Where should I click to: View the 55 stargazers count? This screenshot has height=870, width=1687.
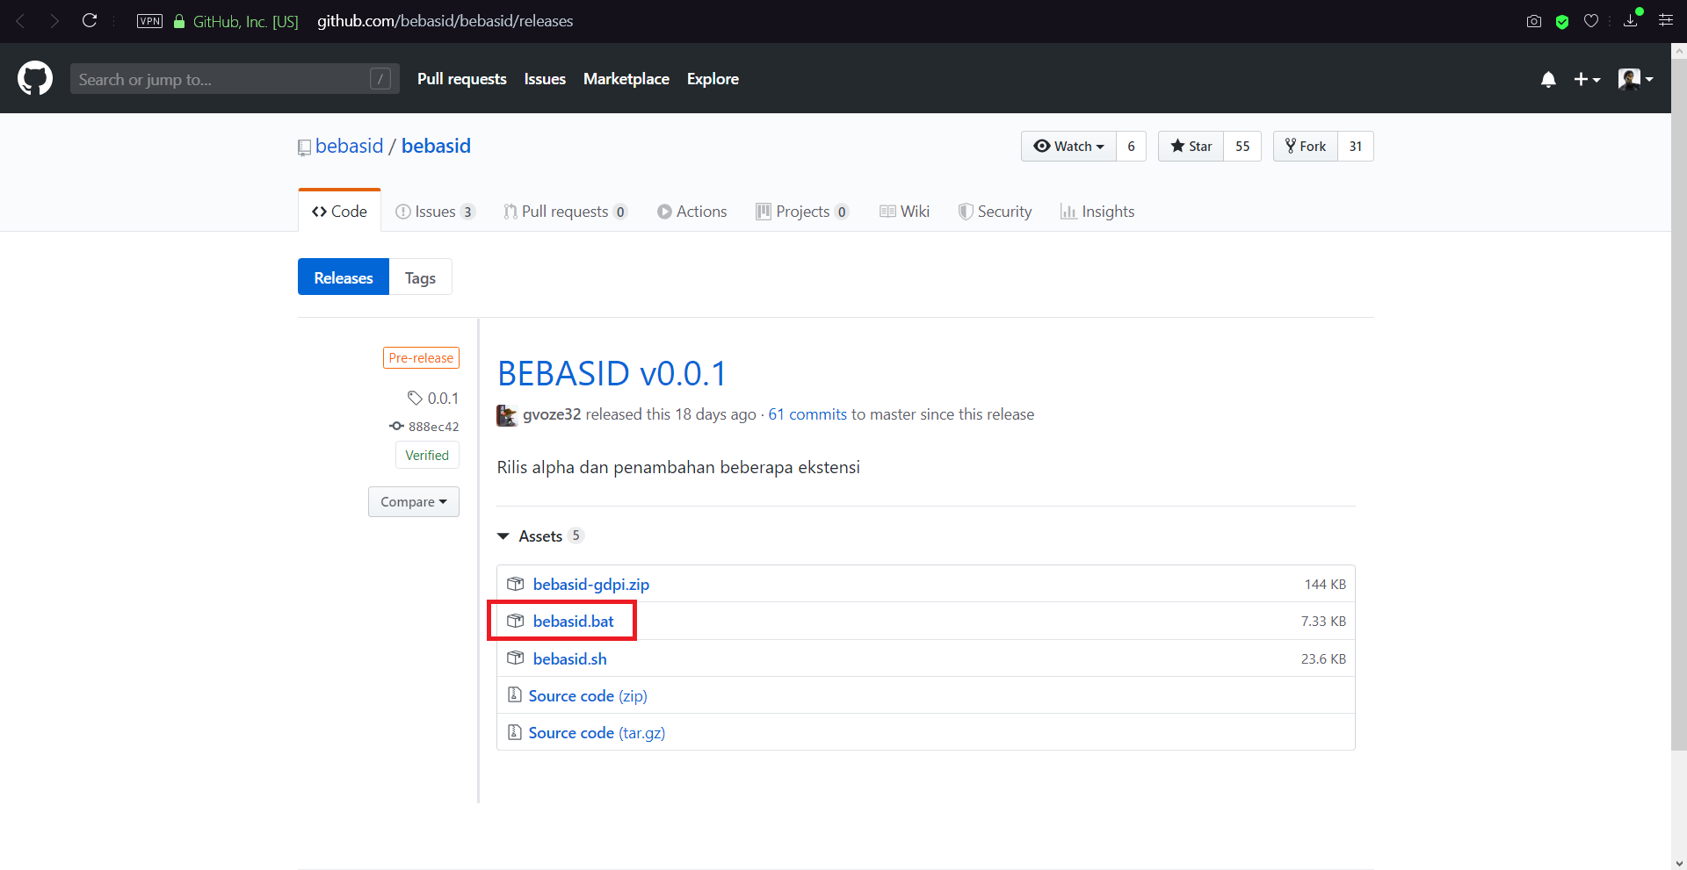click(x=1242, y=147)
